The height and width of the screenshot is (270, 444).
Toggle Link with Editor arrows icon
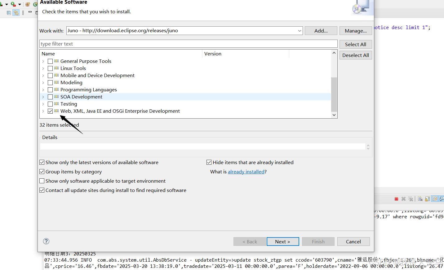coord(16,13)
